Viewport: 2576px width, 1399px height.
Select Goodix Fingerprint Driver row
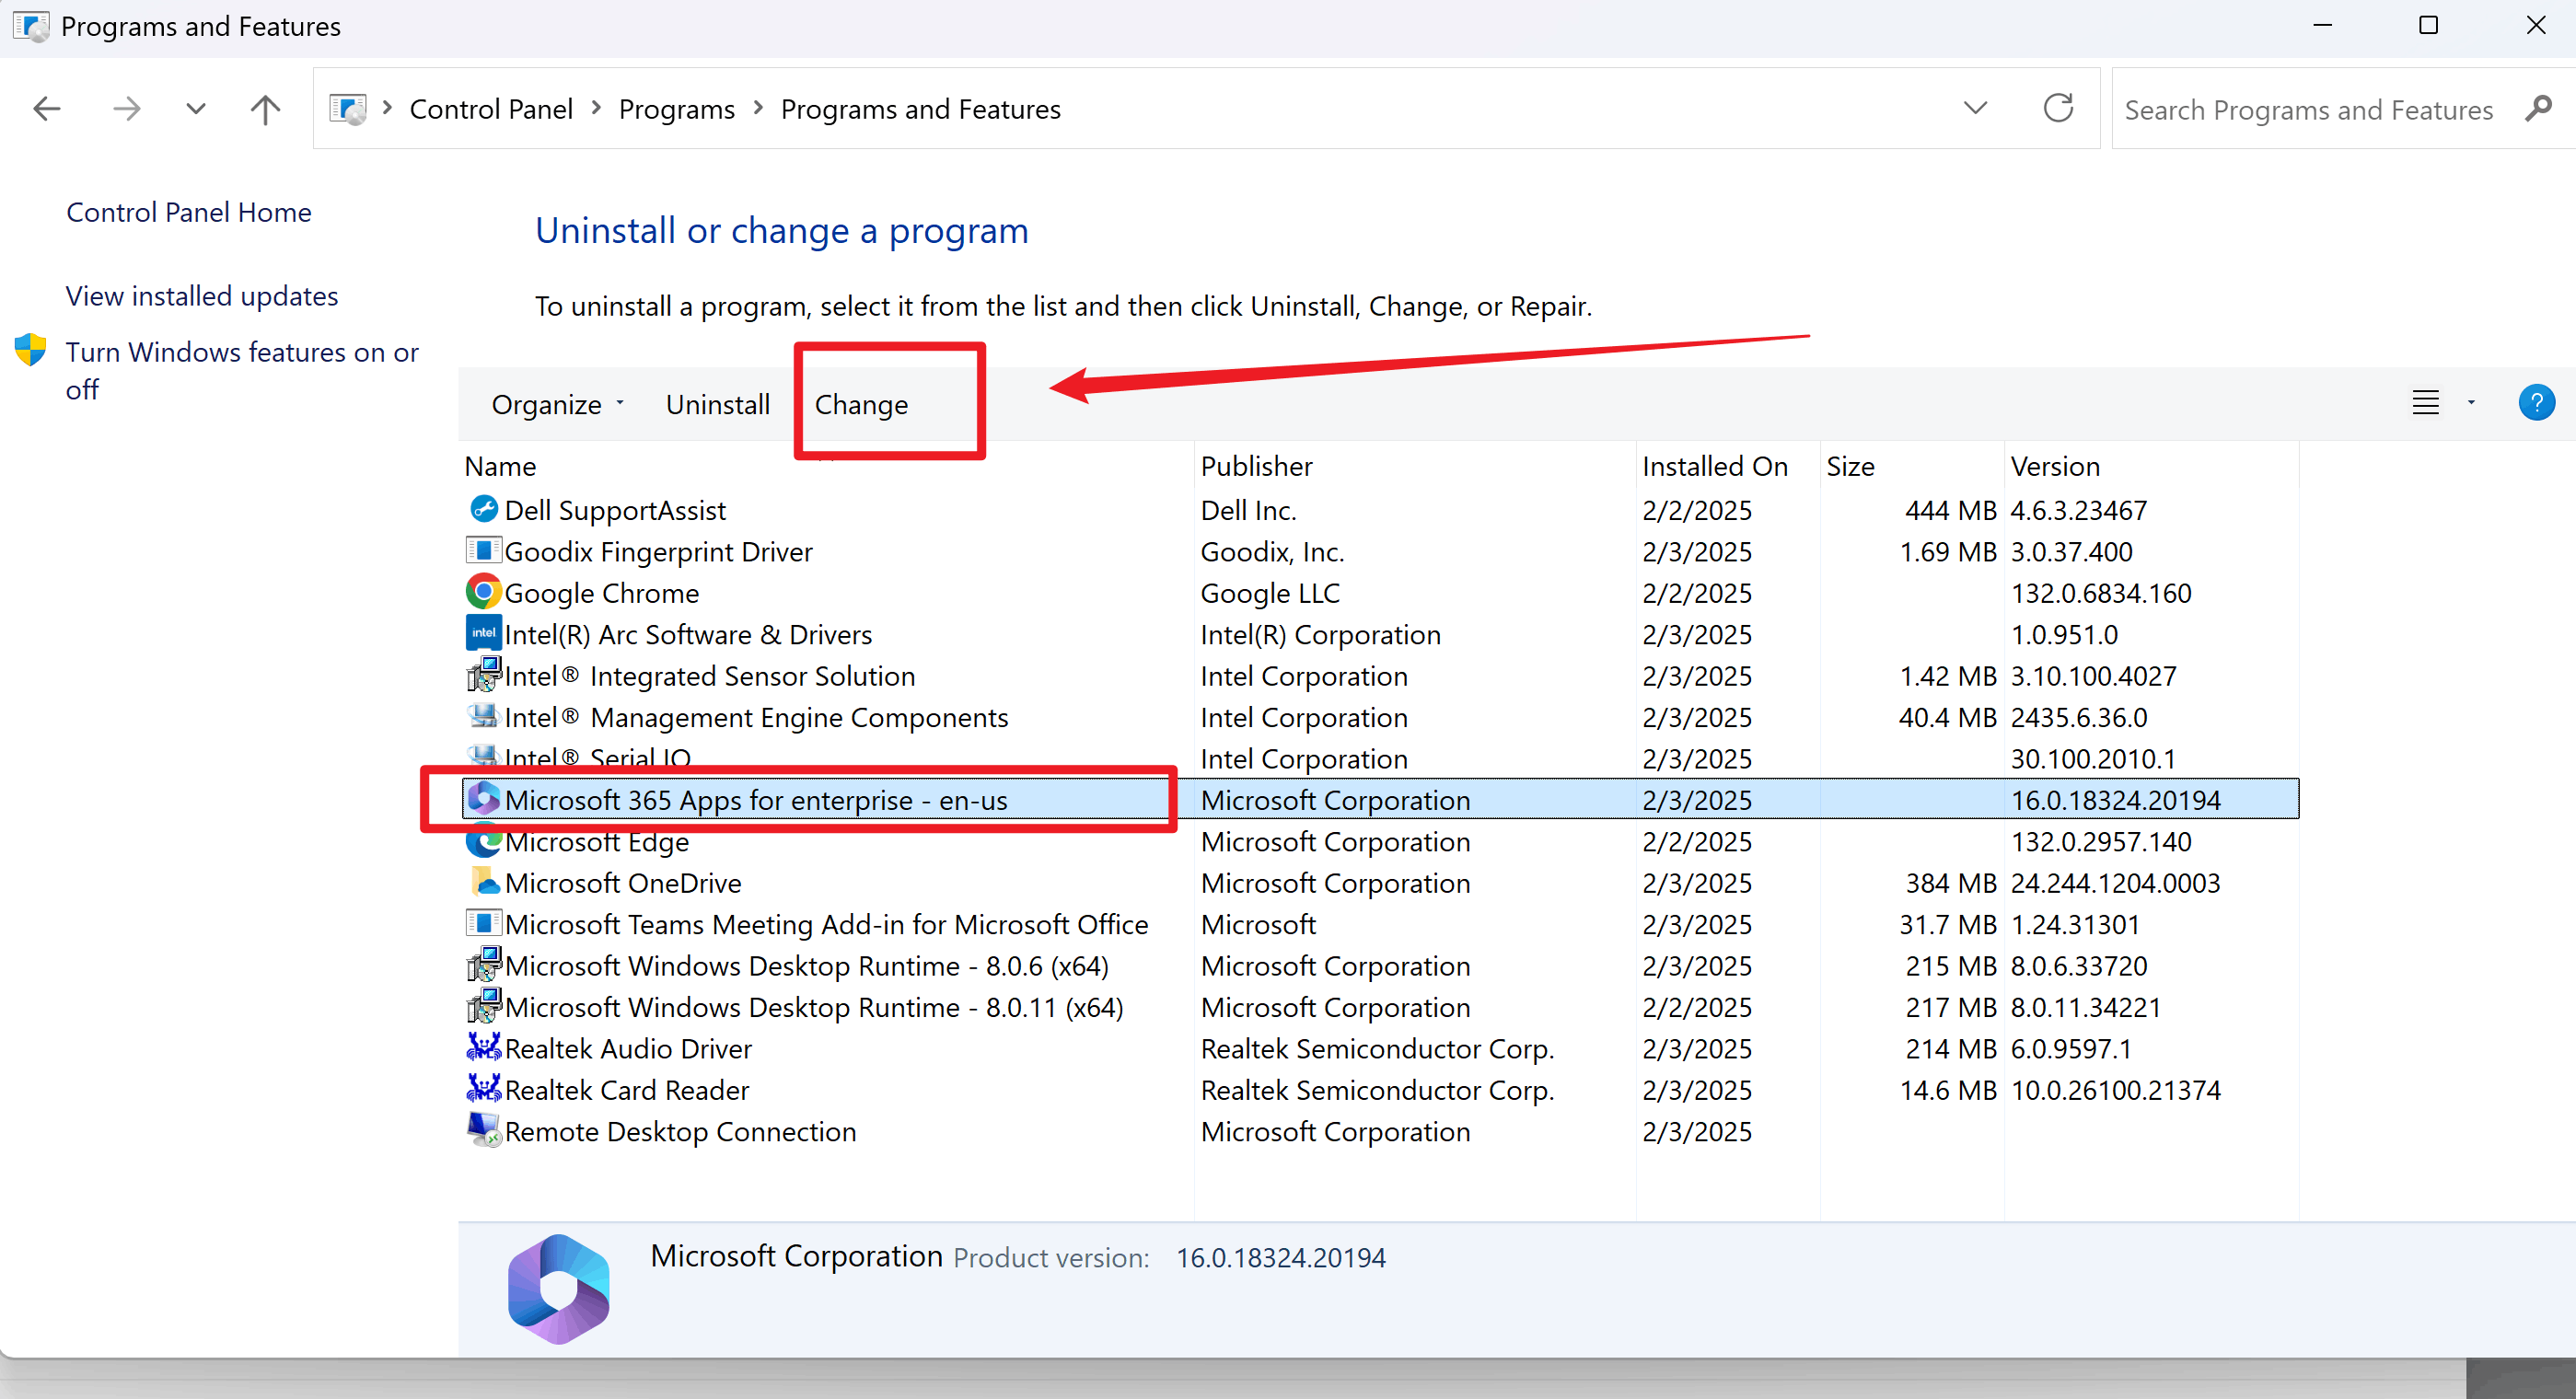(x=1380, y=551)
